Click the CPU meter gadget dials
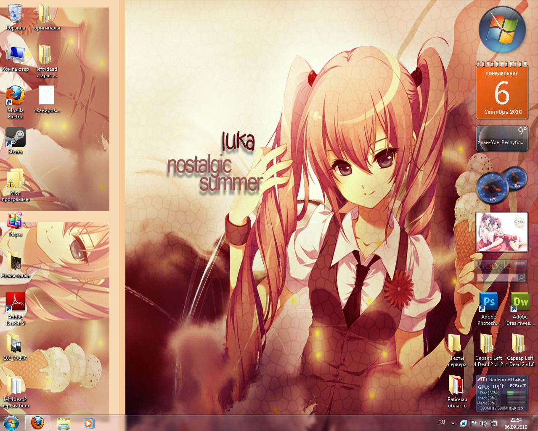 click(x=501, y=185)
